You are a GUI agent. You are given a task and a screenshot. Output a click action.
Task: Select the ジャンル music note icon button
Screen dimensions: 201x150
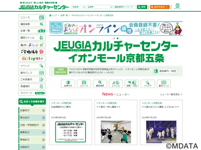click(116, 84)
